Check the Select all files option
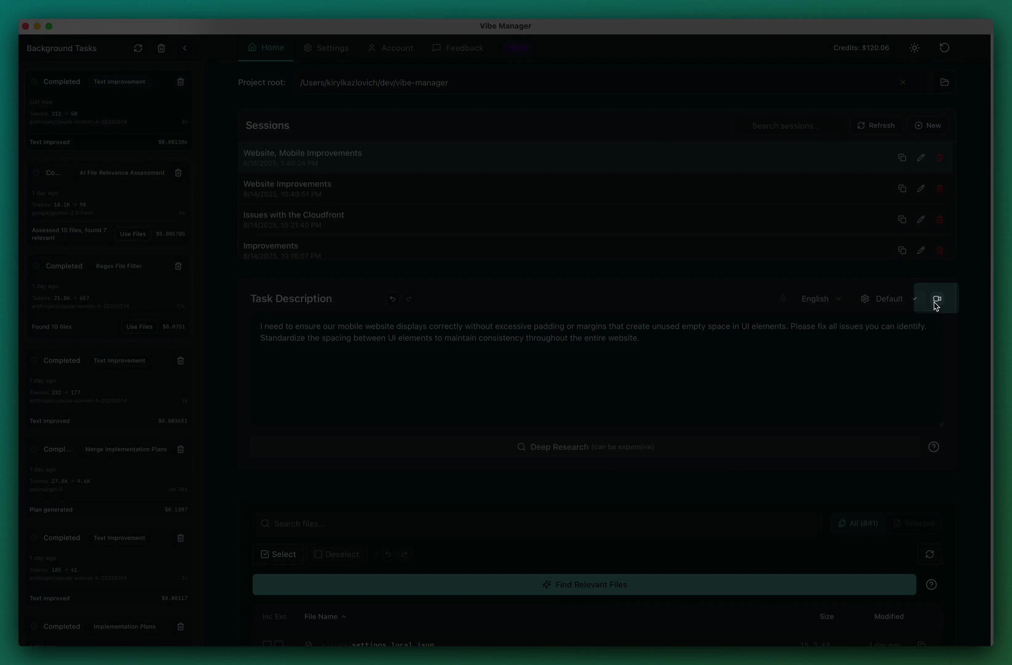Viewport: 1012px width, 665px height. 278,554
